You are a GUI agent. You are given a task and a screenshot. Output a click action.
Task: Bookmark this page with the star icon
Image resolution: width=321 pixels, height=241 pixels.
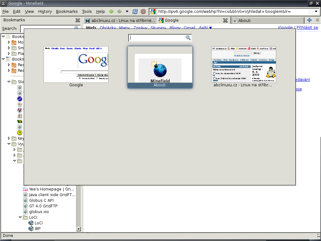[x=311, y=12]
